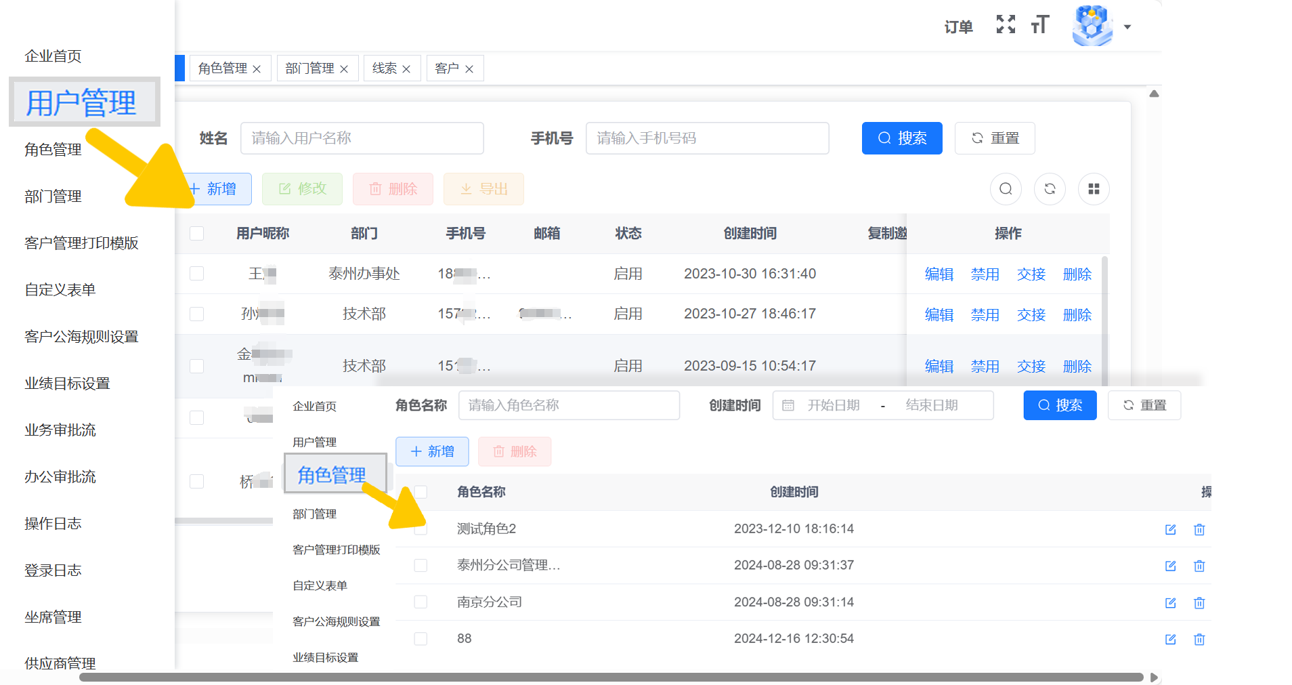
Task: Open the column grid display icon
Action: click(x=1093, y=189)
